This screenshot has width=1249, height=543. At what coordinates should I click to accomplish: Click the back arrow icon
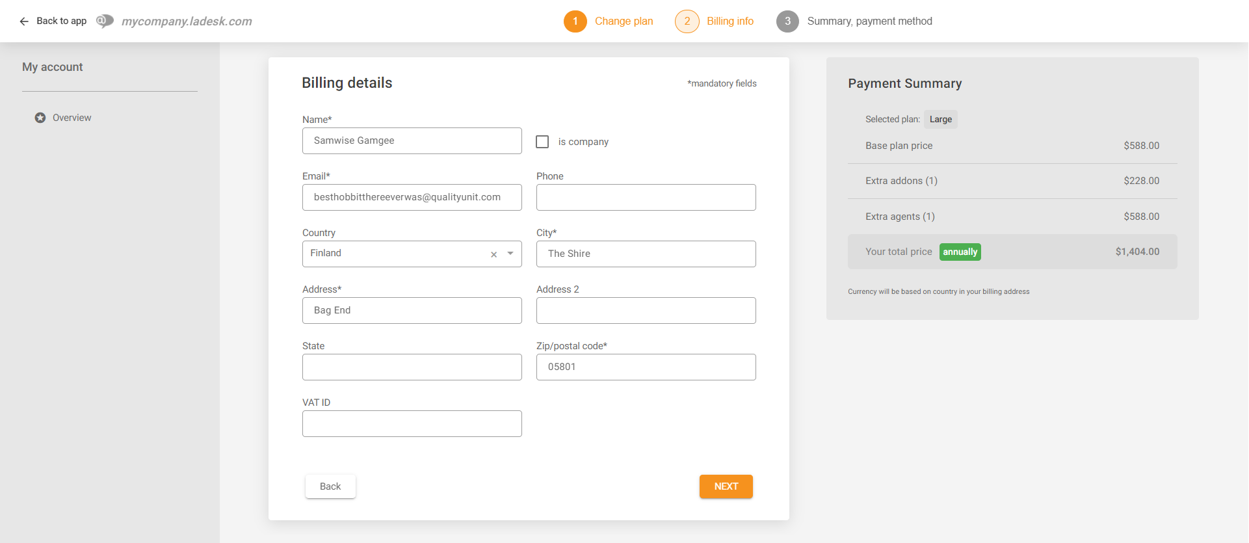24,21
